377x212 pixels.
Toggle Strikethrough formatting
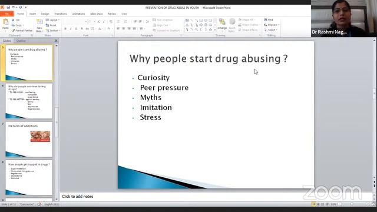coord(87,29)
